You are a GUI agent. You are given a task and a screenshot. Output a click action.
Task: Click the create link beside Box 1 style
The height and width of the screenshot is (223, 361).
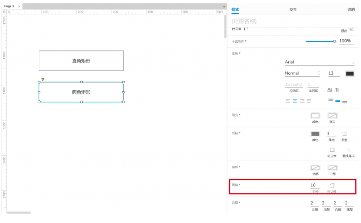[344, 31]
